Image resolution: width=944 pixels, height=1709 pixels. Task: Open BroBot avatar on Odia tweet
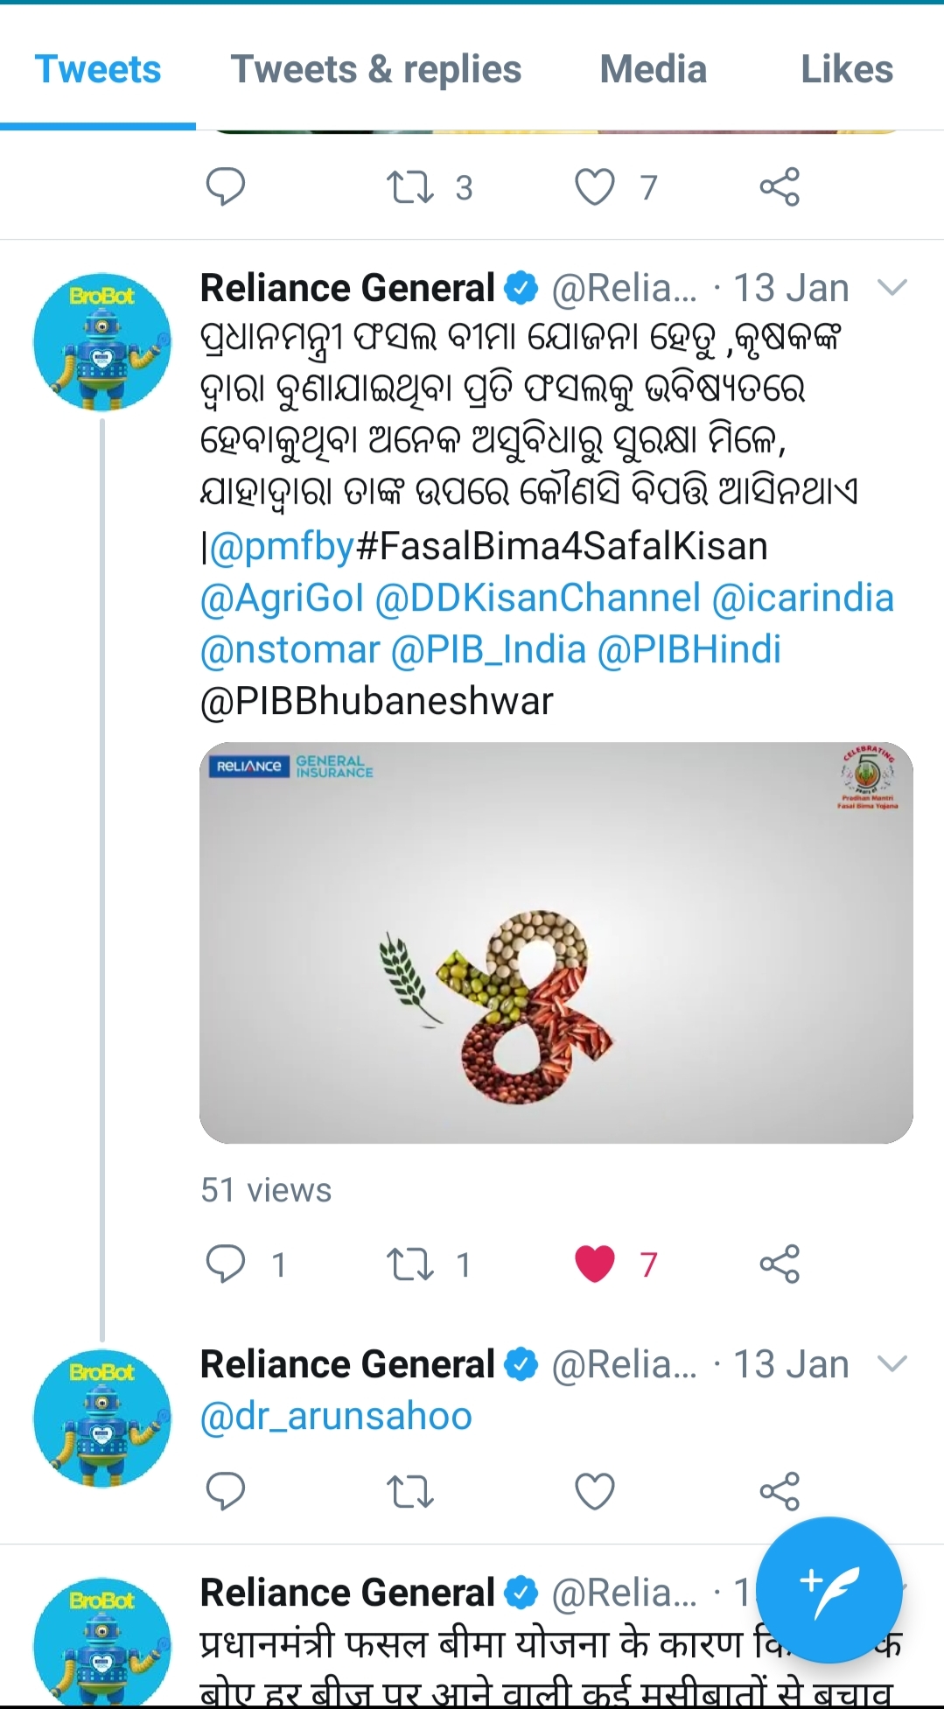pos(102,341)
